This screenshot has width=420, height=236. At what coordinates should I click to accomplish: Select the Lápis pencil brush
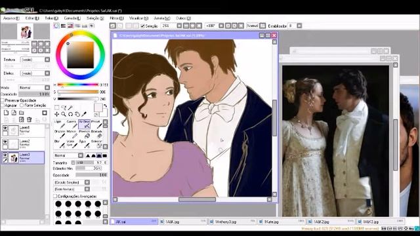(x=59, y=124)
